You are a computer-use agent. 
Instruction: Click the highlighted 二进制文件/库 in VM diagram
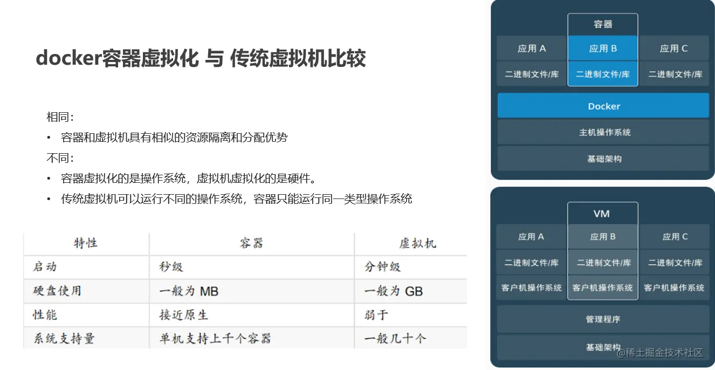coord(602,263)
